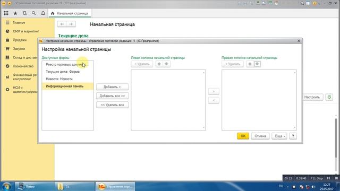Viewport: 340px width, 191px height.
Task: Click Добавить > button
Action: click(112, 87)
